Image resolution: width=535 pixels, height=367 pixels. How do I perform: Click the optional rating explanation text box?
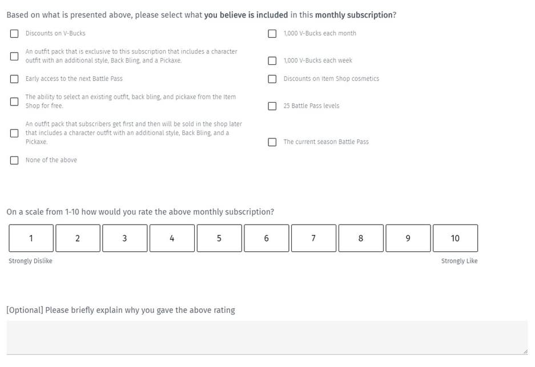(267, 337)
